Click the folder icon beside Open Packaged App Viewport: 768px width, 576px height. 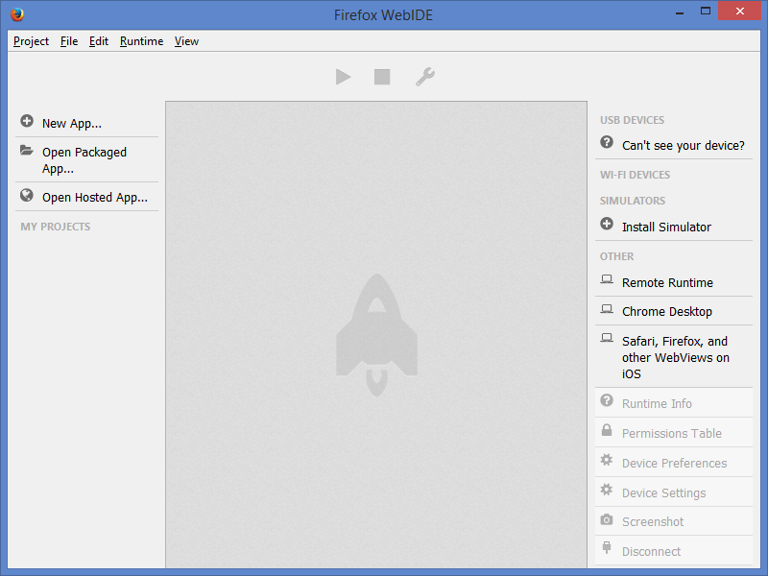[27, 150]
